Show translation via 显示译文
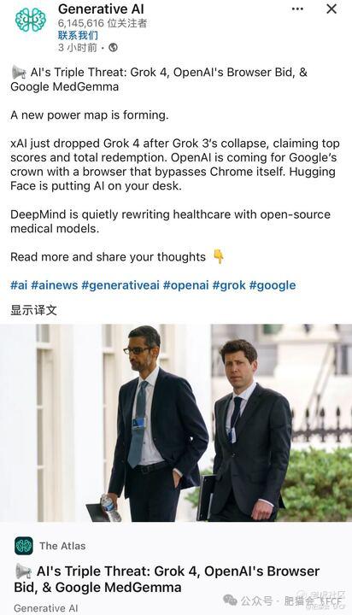Image resolution: width=352 pixels, height=615 pixels. pyautogui.click(x=34, y=310)
